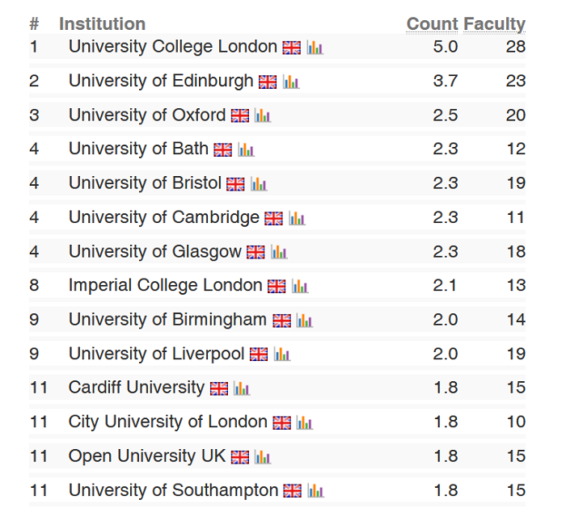Open the Cardiff University bar chart icon

[242, 388]
